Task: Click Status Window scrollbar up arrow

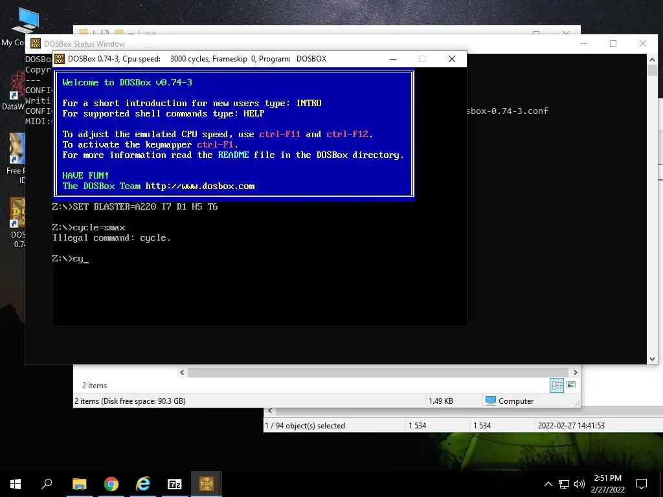Action: [652, 60]
